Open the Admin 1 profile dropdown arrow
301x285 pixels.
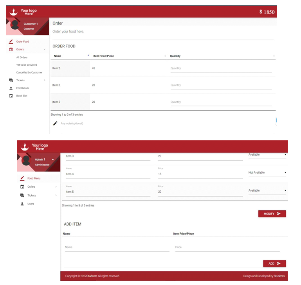53,160
